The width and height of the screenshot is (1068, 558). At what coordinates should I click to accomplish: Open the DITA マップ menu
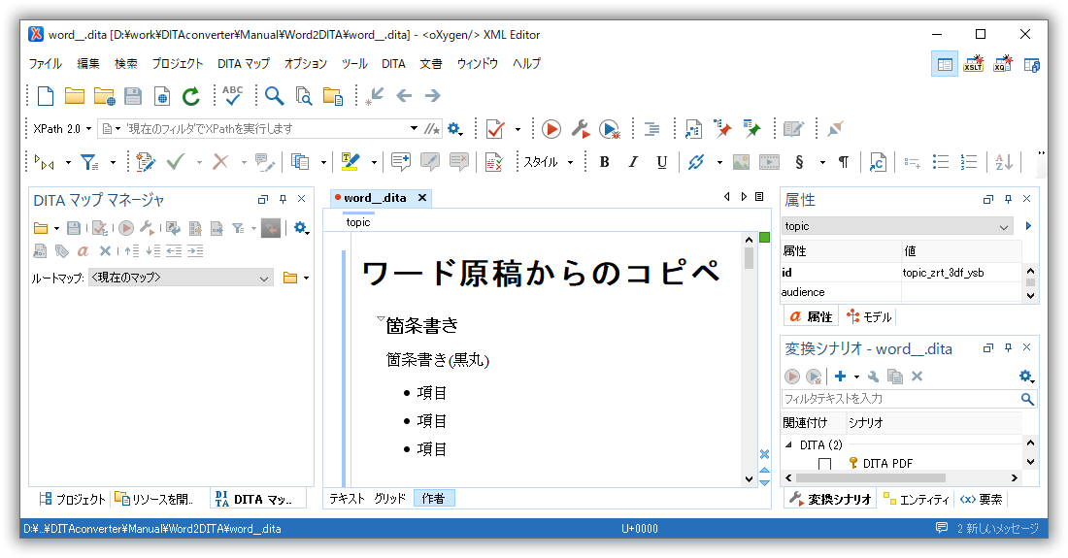point(244,64)
